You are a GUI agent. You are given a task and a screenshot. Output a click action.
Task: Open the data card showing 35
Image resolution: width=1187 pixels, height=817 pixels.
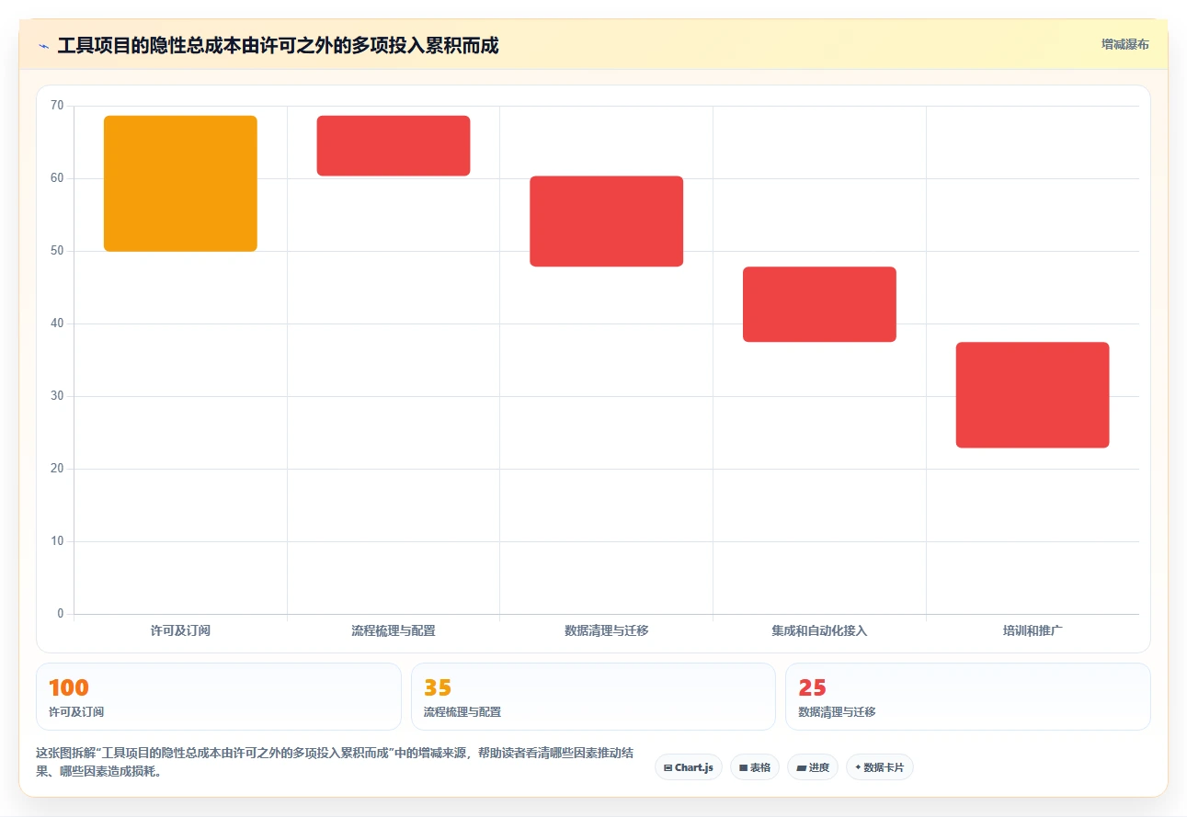pos(593,697)
